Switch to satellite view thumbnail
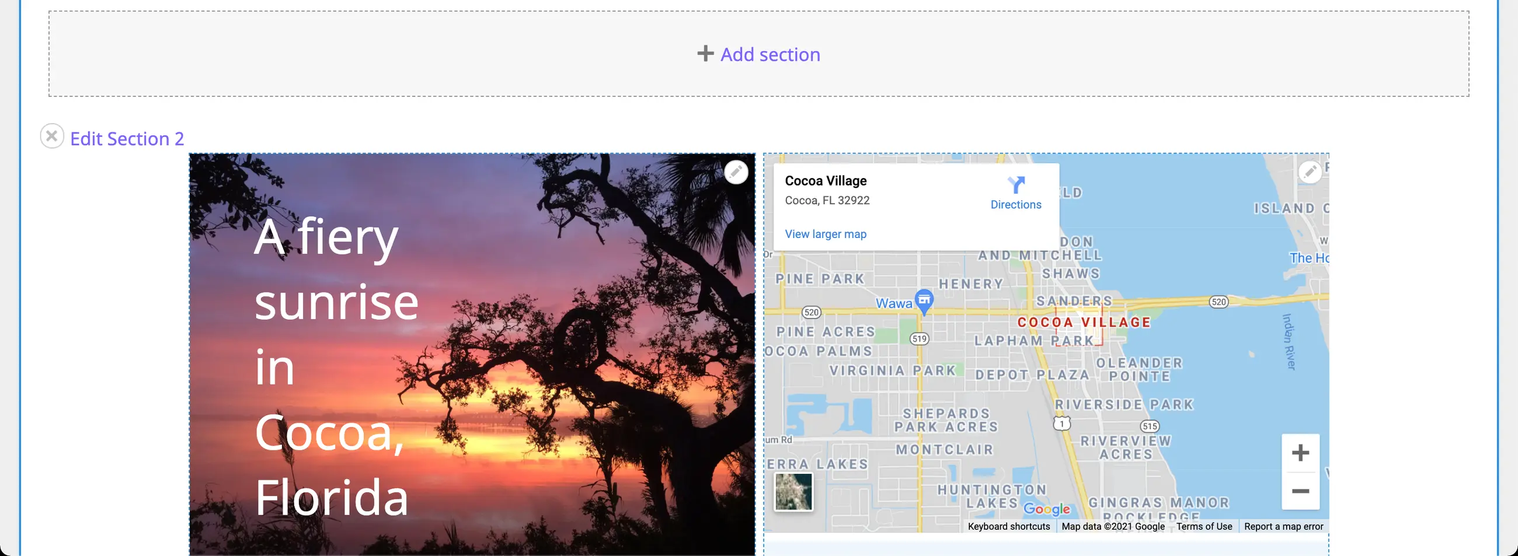 tap(793, 491)
